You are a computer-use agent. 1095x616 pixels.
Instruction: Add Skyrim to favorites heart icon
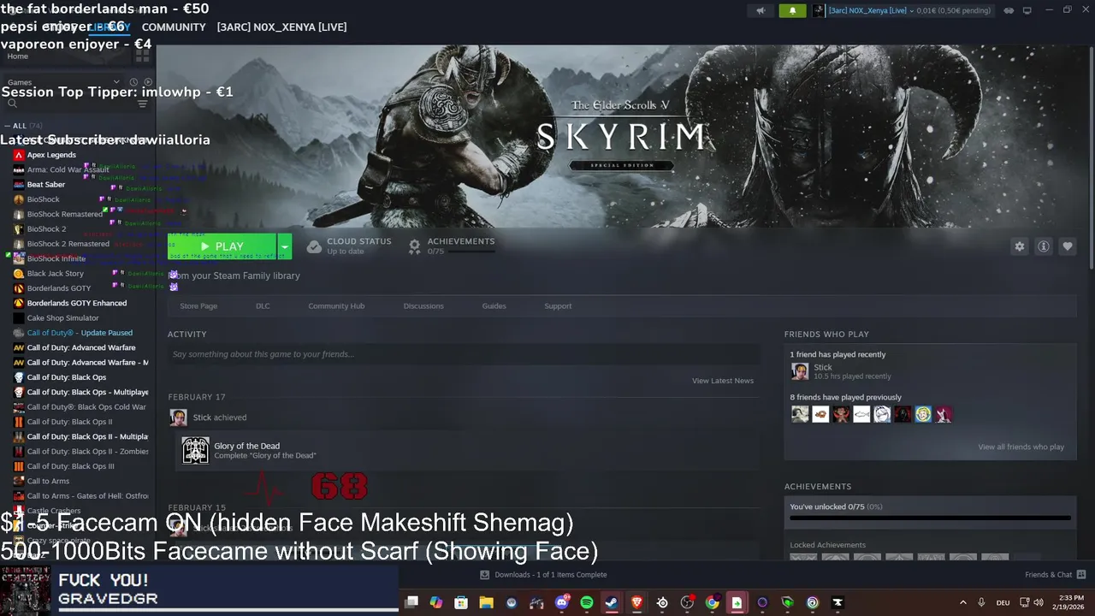click(1067, 246)
